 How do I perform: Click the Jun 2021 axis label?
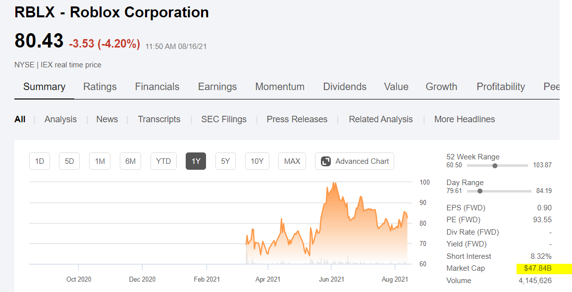coord(331,279)
